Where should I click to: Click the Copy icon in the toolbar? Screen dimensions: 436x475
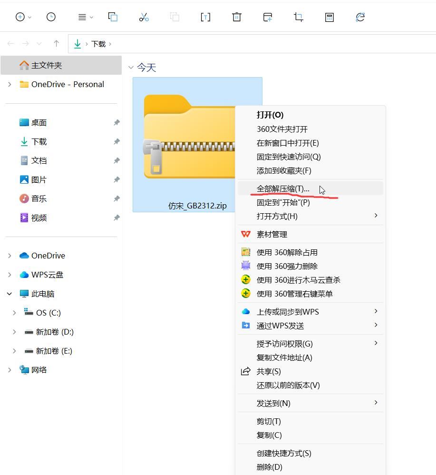click(x=113, y=17)
